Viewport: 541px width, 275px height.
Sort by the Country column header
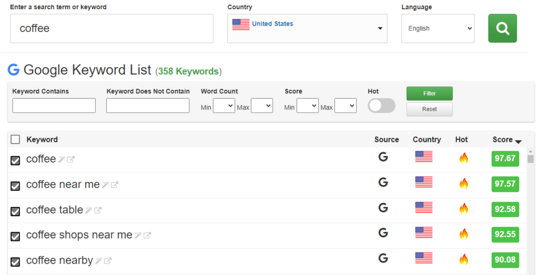[x=427, y=140]
